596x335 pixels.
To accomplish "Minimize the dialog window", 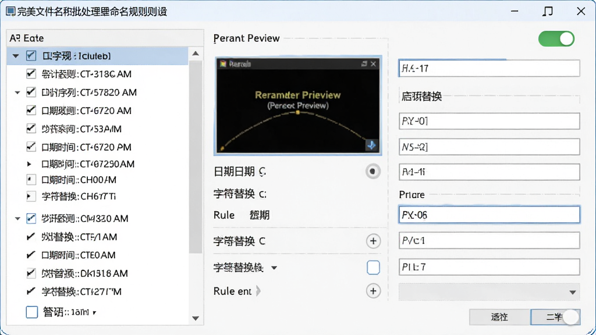I will [x=515, y=11].
